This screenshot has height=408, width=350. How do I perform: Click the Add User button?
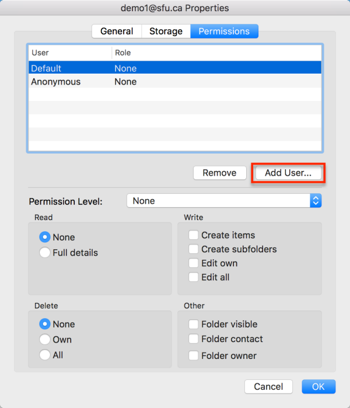(288, 173)
